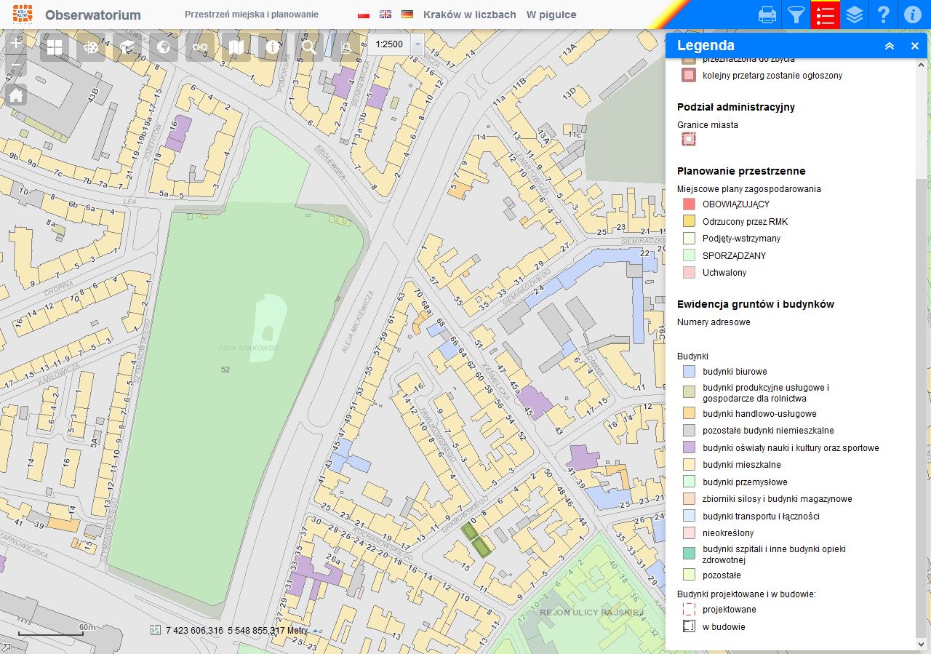Open the globe tool in map toolbar
The image size is (931, 654).
(164, 48)
